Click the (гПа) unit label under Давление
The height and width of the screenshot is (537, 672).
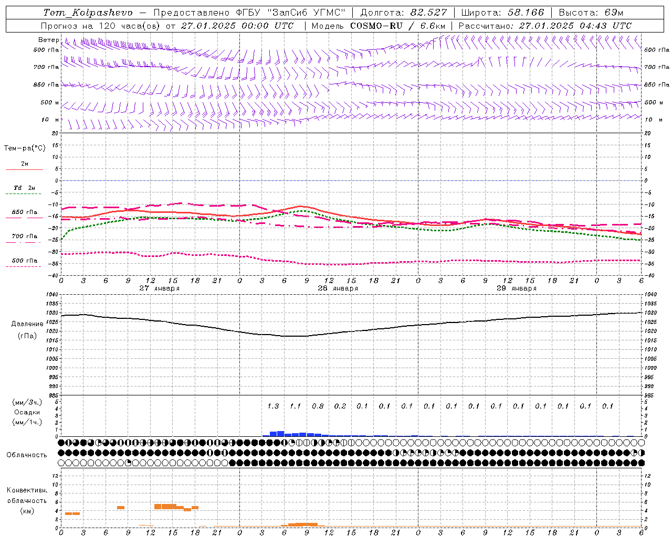pyautogui.click(x=27, y=336)
